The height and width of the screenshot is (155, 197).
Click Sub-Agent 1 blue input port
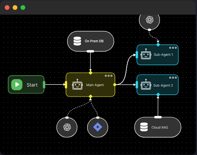point(137,55)
